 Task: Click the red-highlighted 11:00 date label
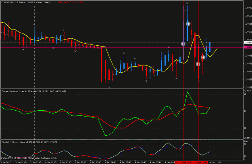[199, 162]
